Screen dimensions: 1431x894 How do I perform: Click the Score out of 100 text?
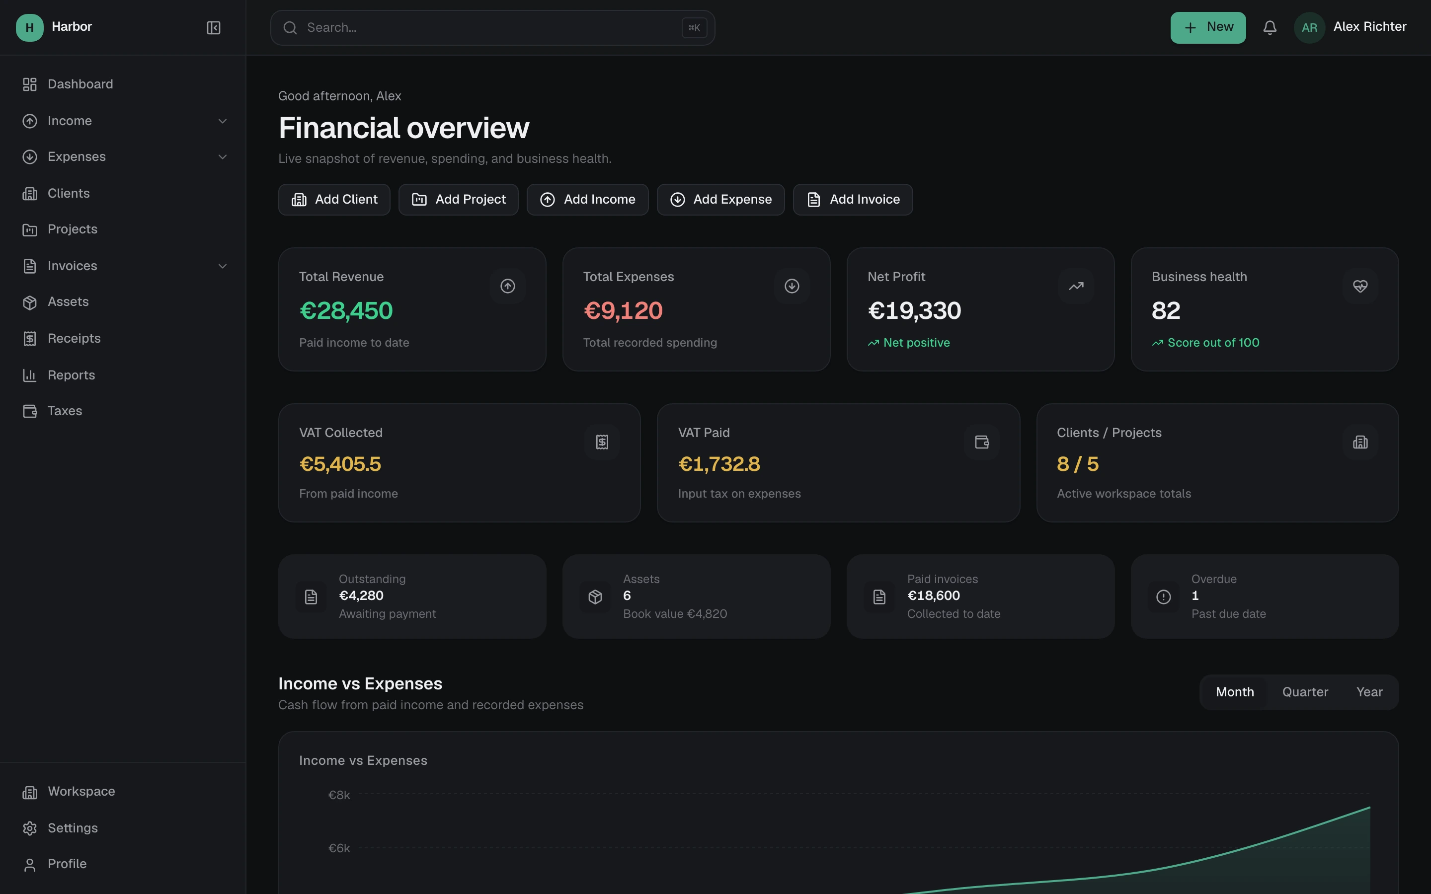1213,343
